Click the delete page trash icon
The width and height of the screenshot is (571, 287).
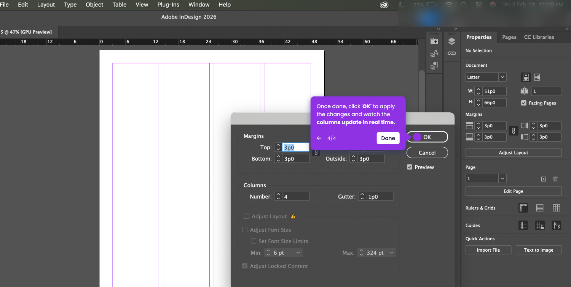click(555, 179)
